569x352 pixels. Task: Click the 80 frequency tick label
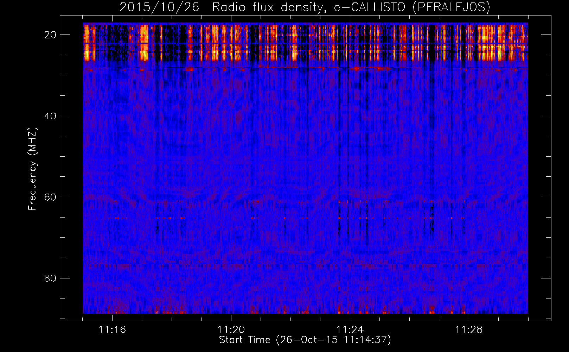pos(51,278)
